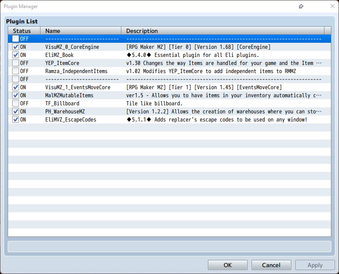Enable the YEP_ItemCore plugin checkbox
339x274 pixels.
click(15, 63)
